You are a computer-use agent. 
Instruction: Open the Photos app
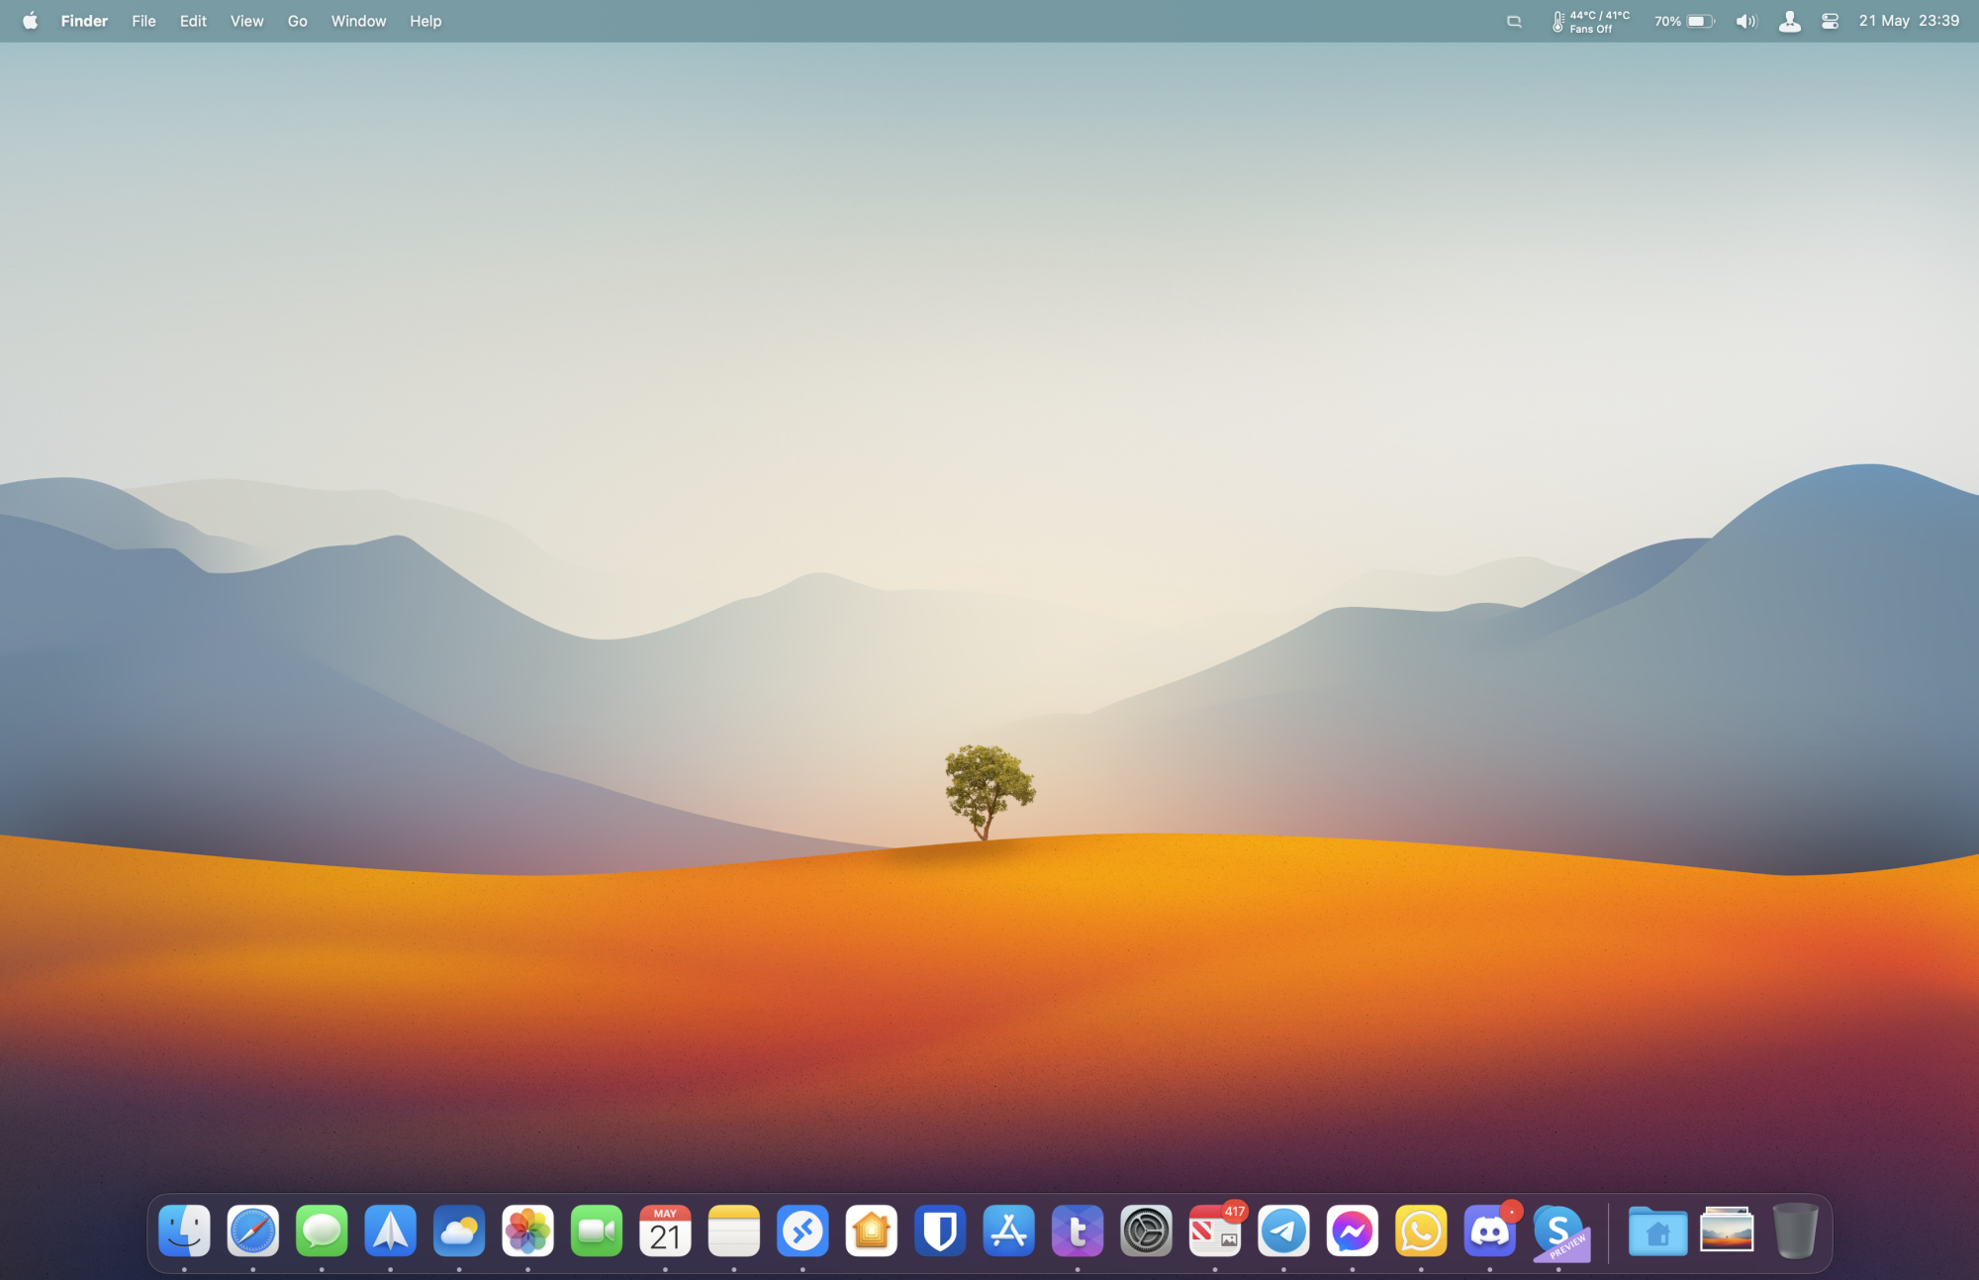pyautogui.click(x=527, y=1231)
